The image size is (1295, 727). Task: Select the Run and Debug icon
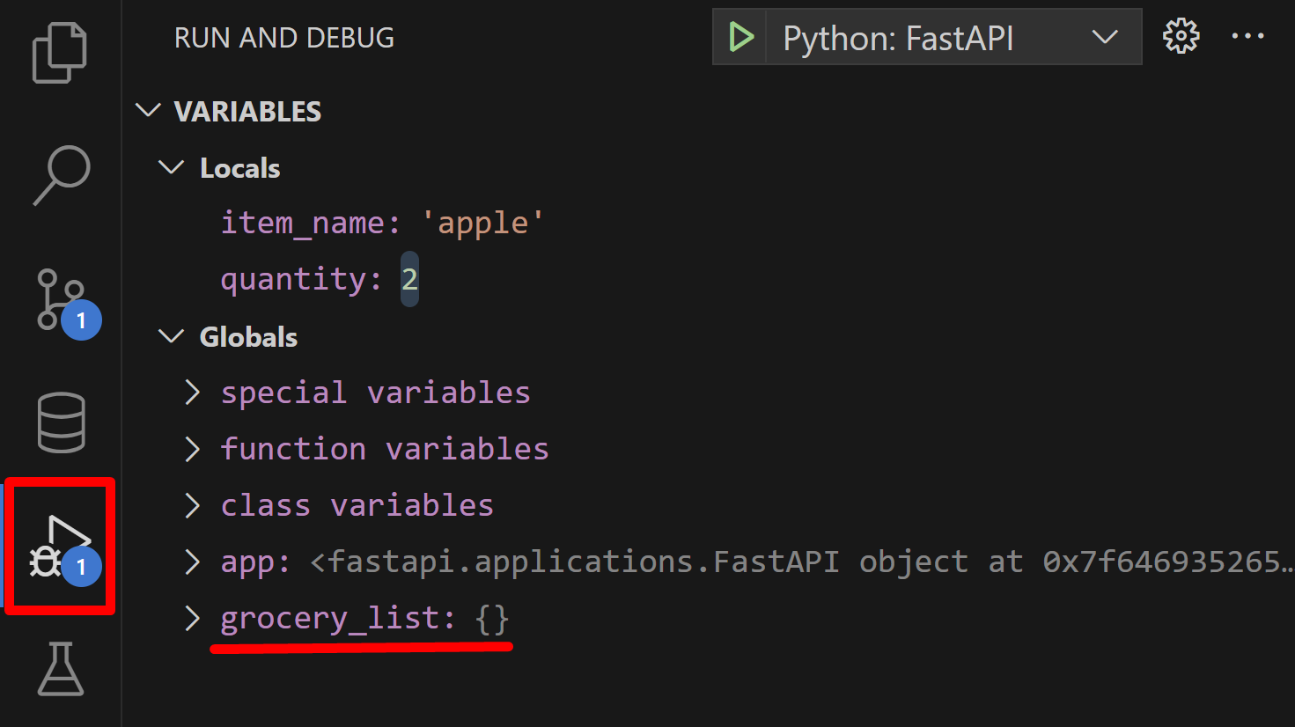[59, 544]
